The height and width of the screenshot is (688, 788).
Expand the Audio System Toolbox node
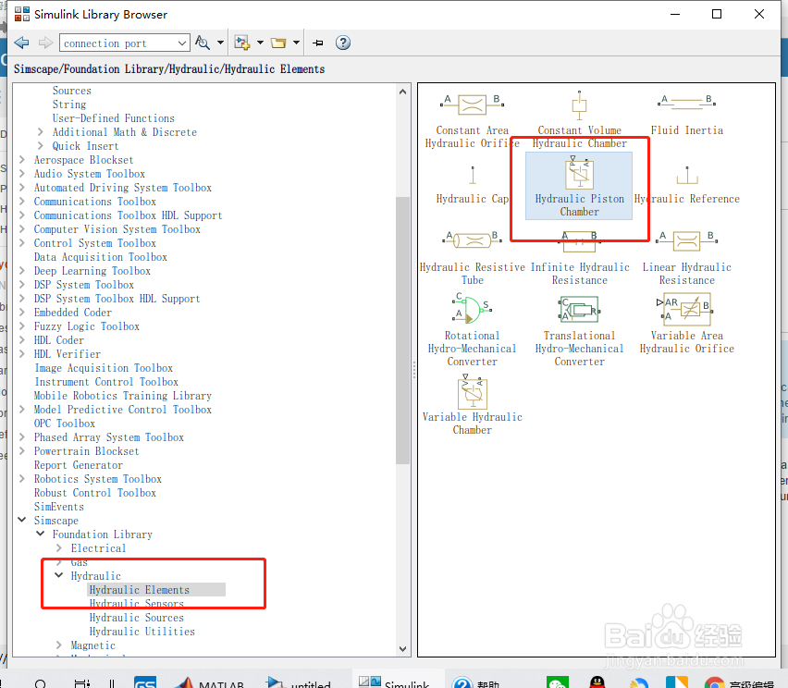21,173
